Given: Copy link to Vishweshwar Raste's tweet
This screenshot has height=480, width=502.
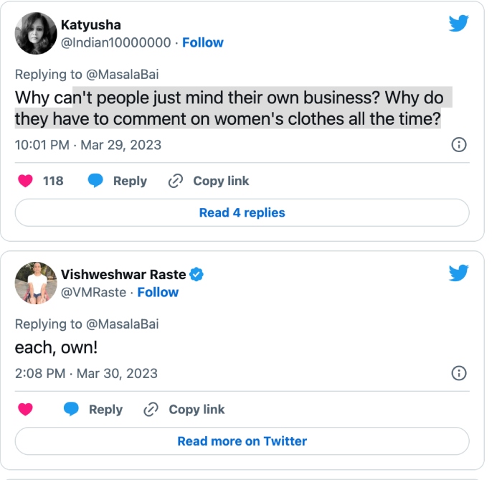Looking at the screenshot, I should click(x=184, y=410).
